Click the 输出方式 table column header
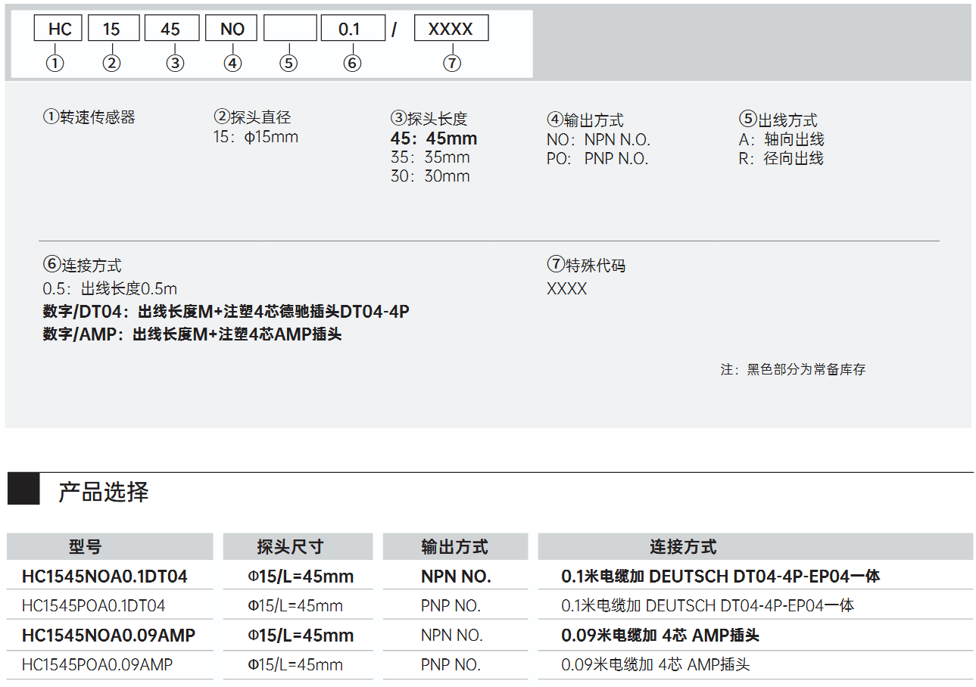The image size is (976, 687). (454, 547)
